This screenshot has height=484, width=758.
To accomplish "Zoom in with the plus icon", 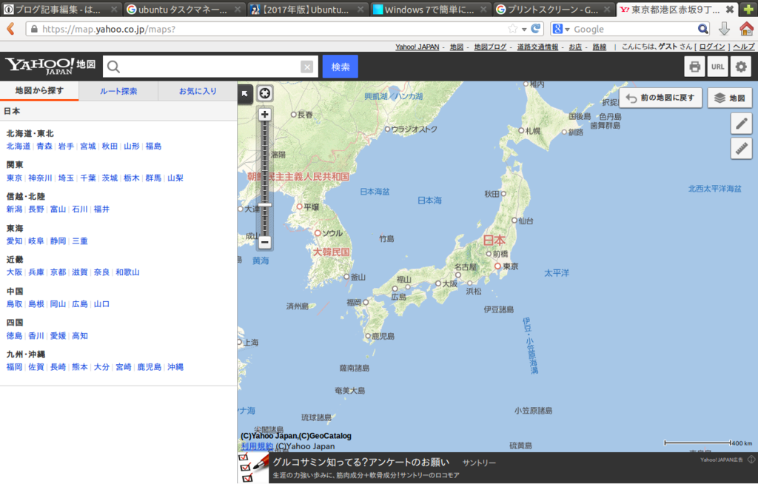I will (264, 114).
